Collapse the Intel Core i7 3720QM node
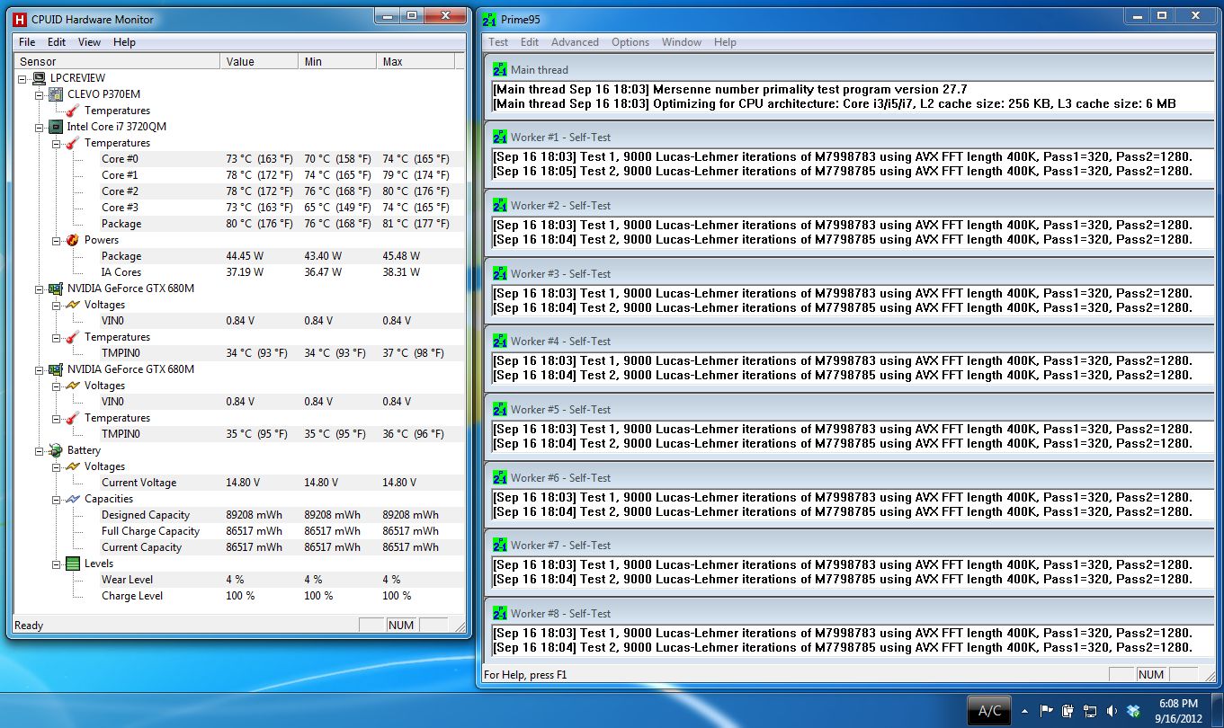The width and height of the screenshot is (1224, 728). tap(40, 127)
